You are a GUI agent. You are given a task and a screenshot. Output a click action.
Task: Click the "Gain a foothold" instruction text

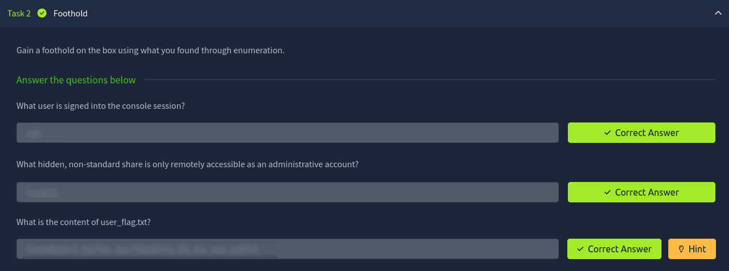(150, 50)
